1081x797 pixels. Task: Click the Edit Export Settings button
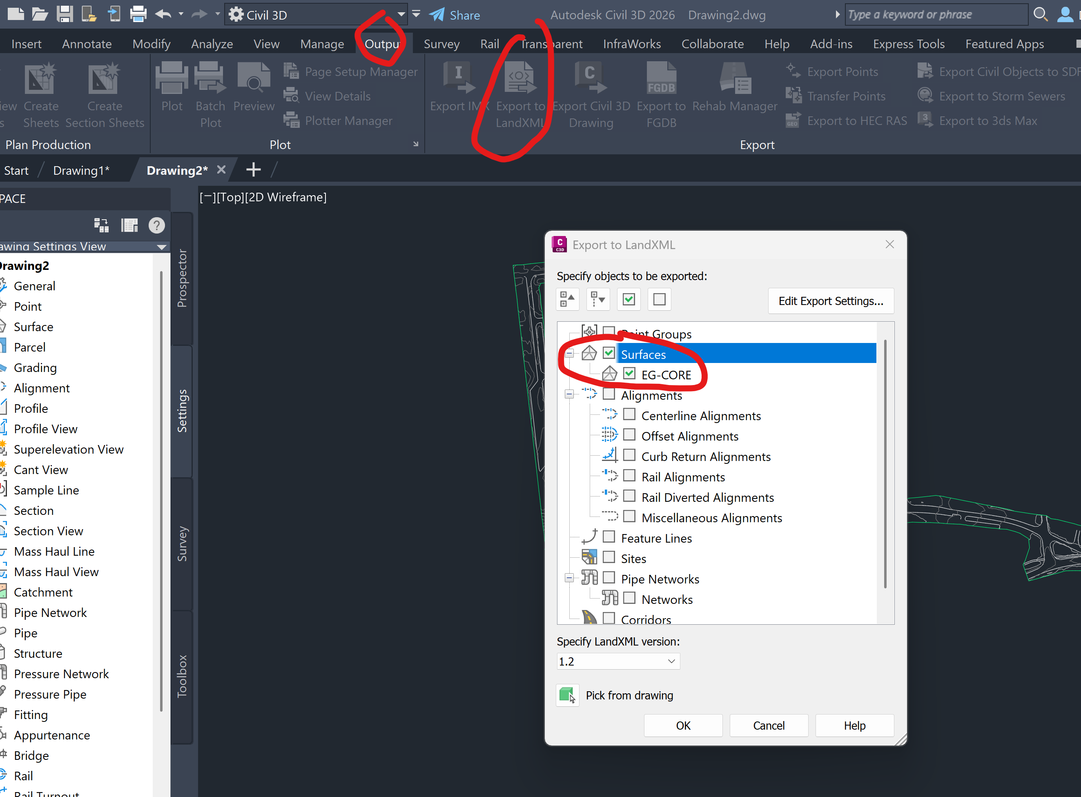tap(831, 301)
